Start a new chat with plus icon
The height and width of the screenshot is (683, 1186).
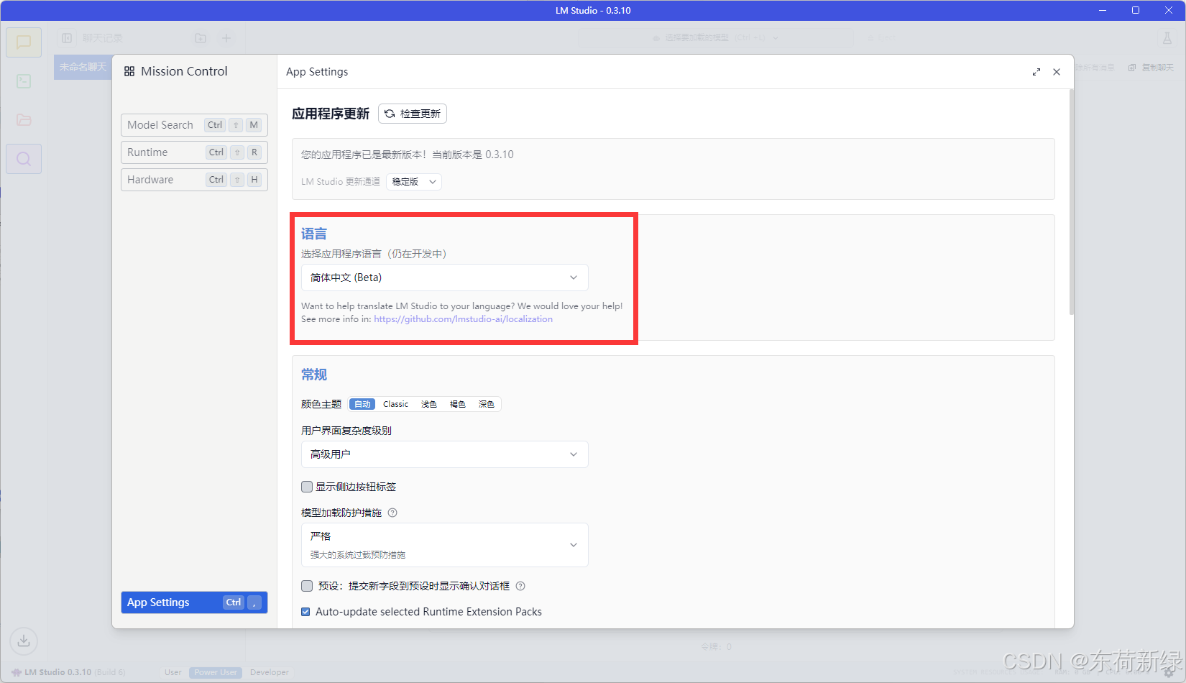point(226,38)
